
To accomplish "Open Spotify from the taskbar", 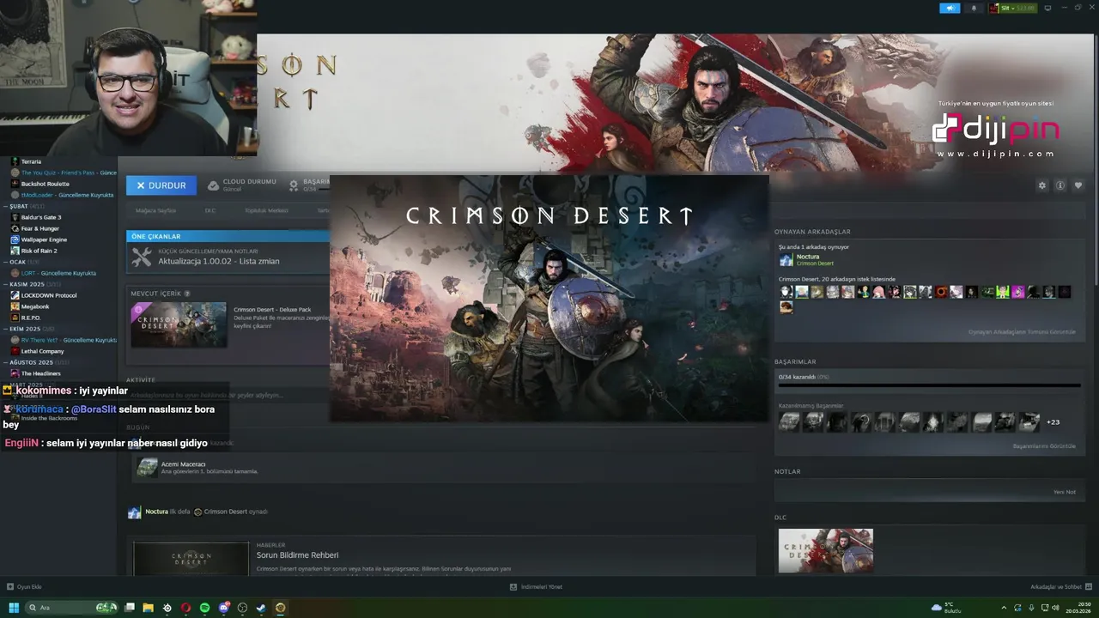I will (204, 608).
